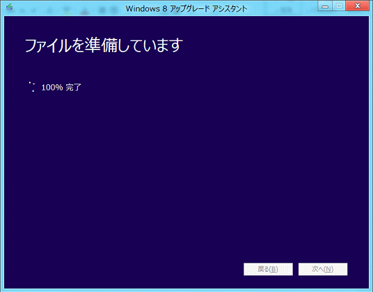Close the Upgrade Assistant with the red X
This screenshot has width=373, height=292.
[x=357, y=6]
